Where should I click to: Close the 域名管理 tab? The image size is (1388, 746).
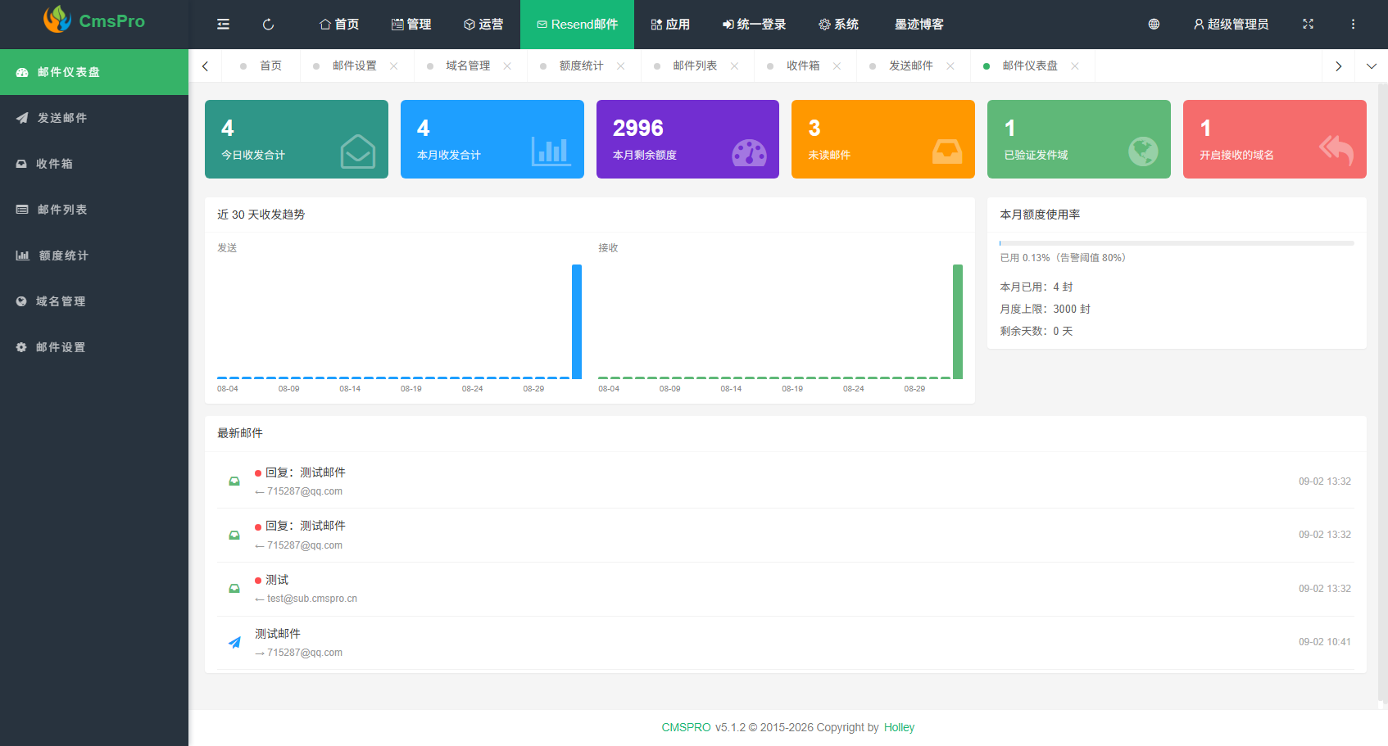pos(507,66)
